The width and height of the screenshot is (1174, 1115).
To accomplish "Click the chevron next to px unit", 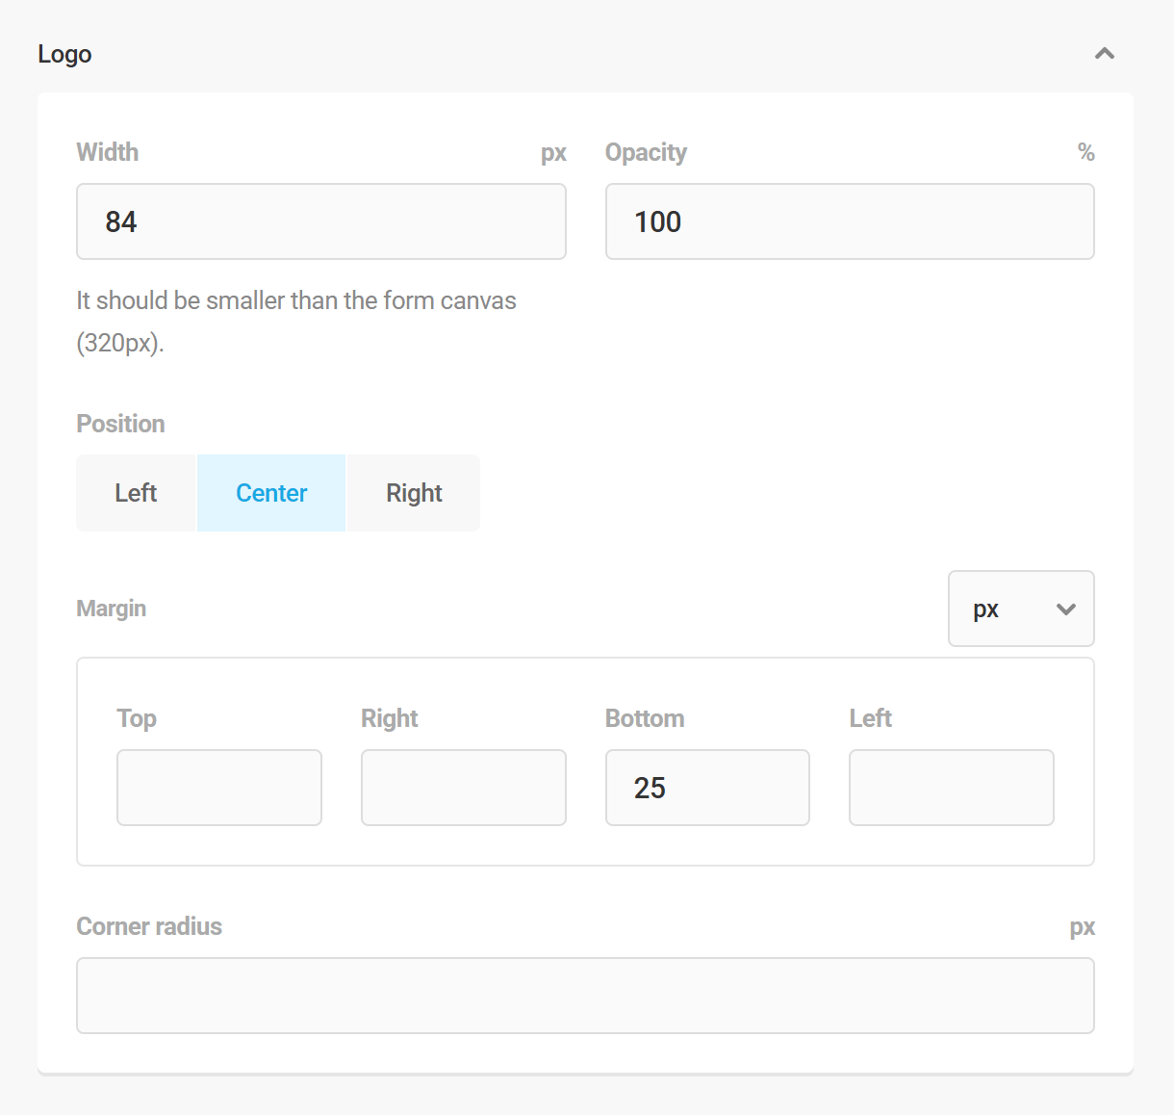I will pyautogui.click(x=1064, y=609).
